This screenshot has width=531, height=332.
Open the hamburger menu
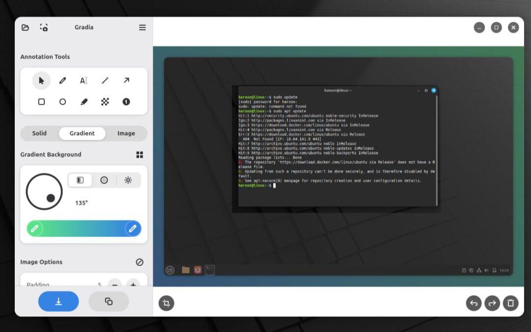142,27
